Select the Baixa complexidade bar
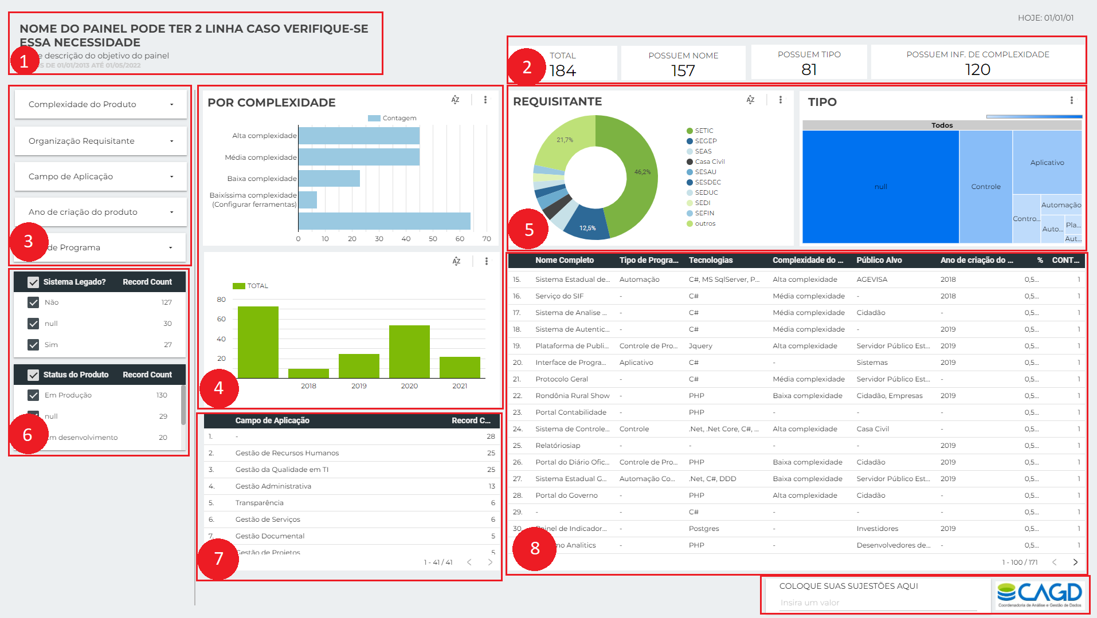 pos(329,178)
